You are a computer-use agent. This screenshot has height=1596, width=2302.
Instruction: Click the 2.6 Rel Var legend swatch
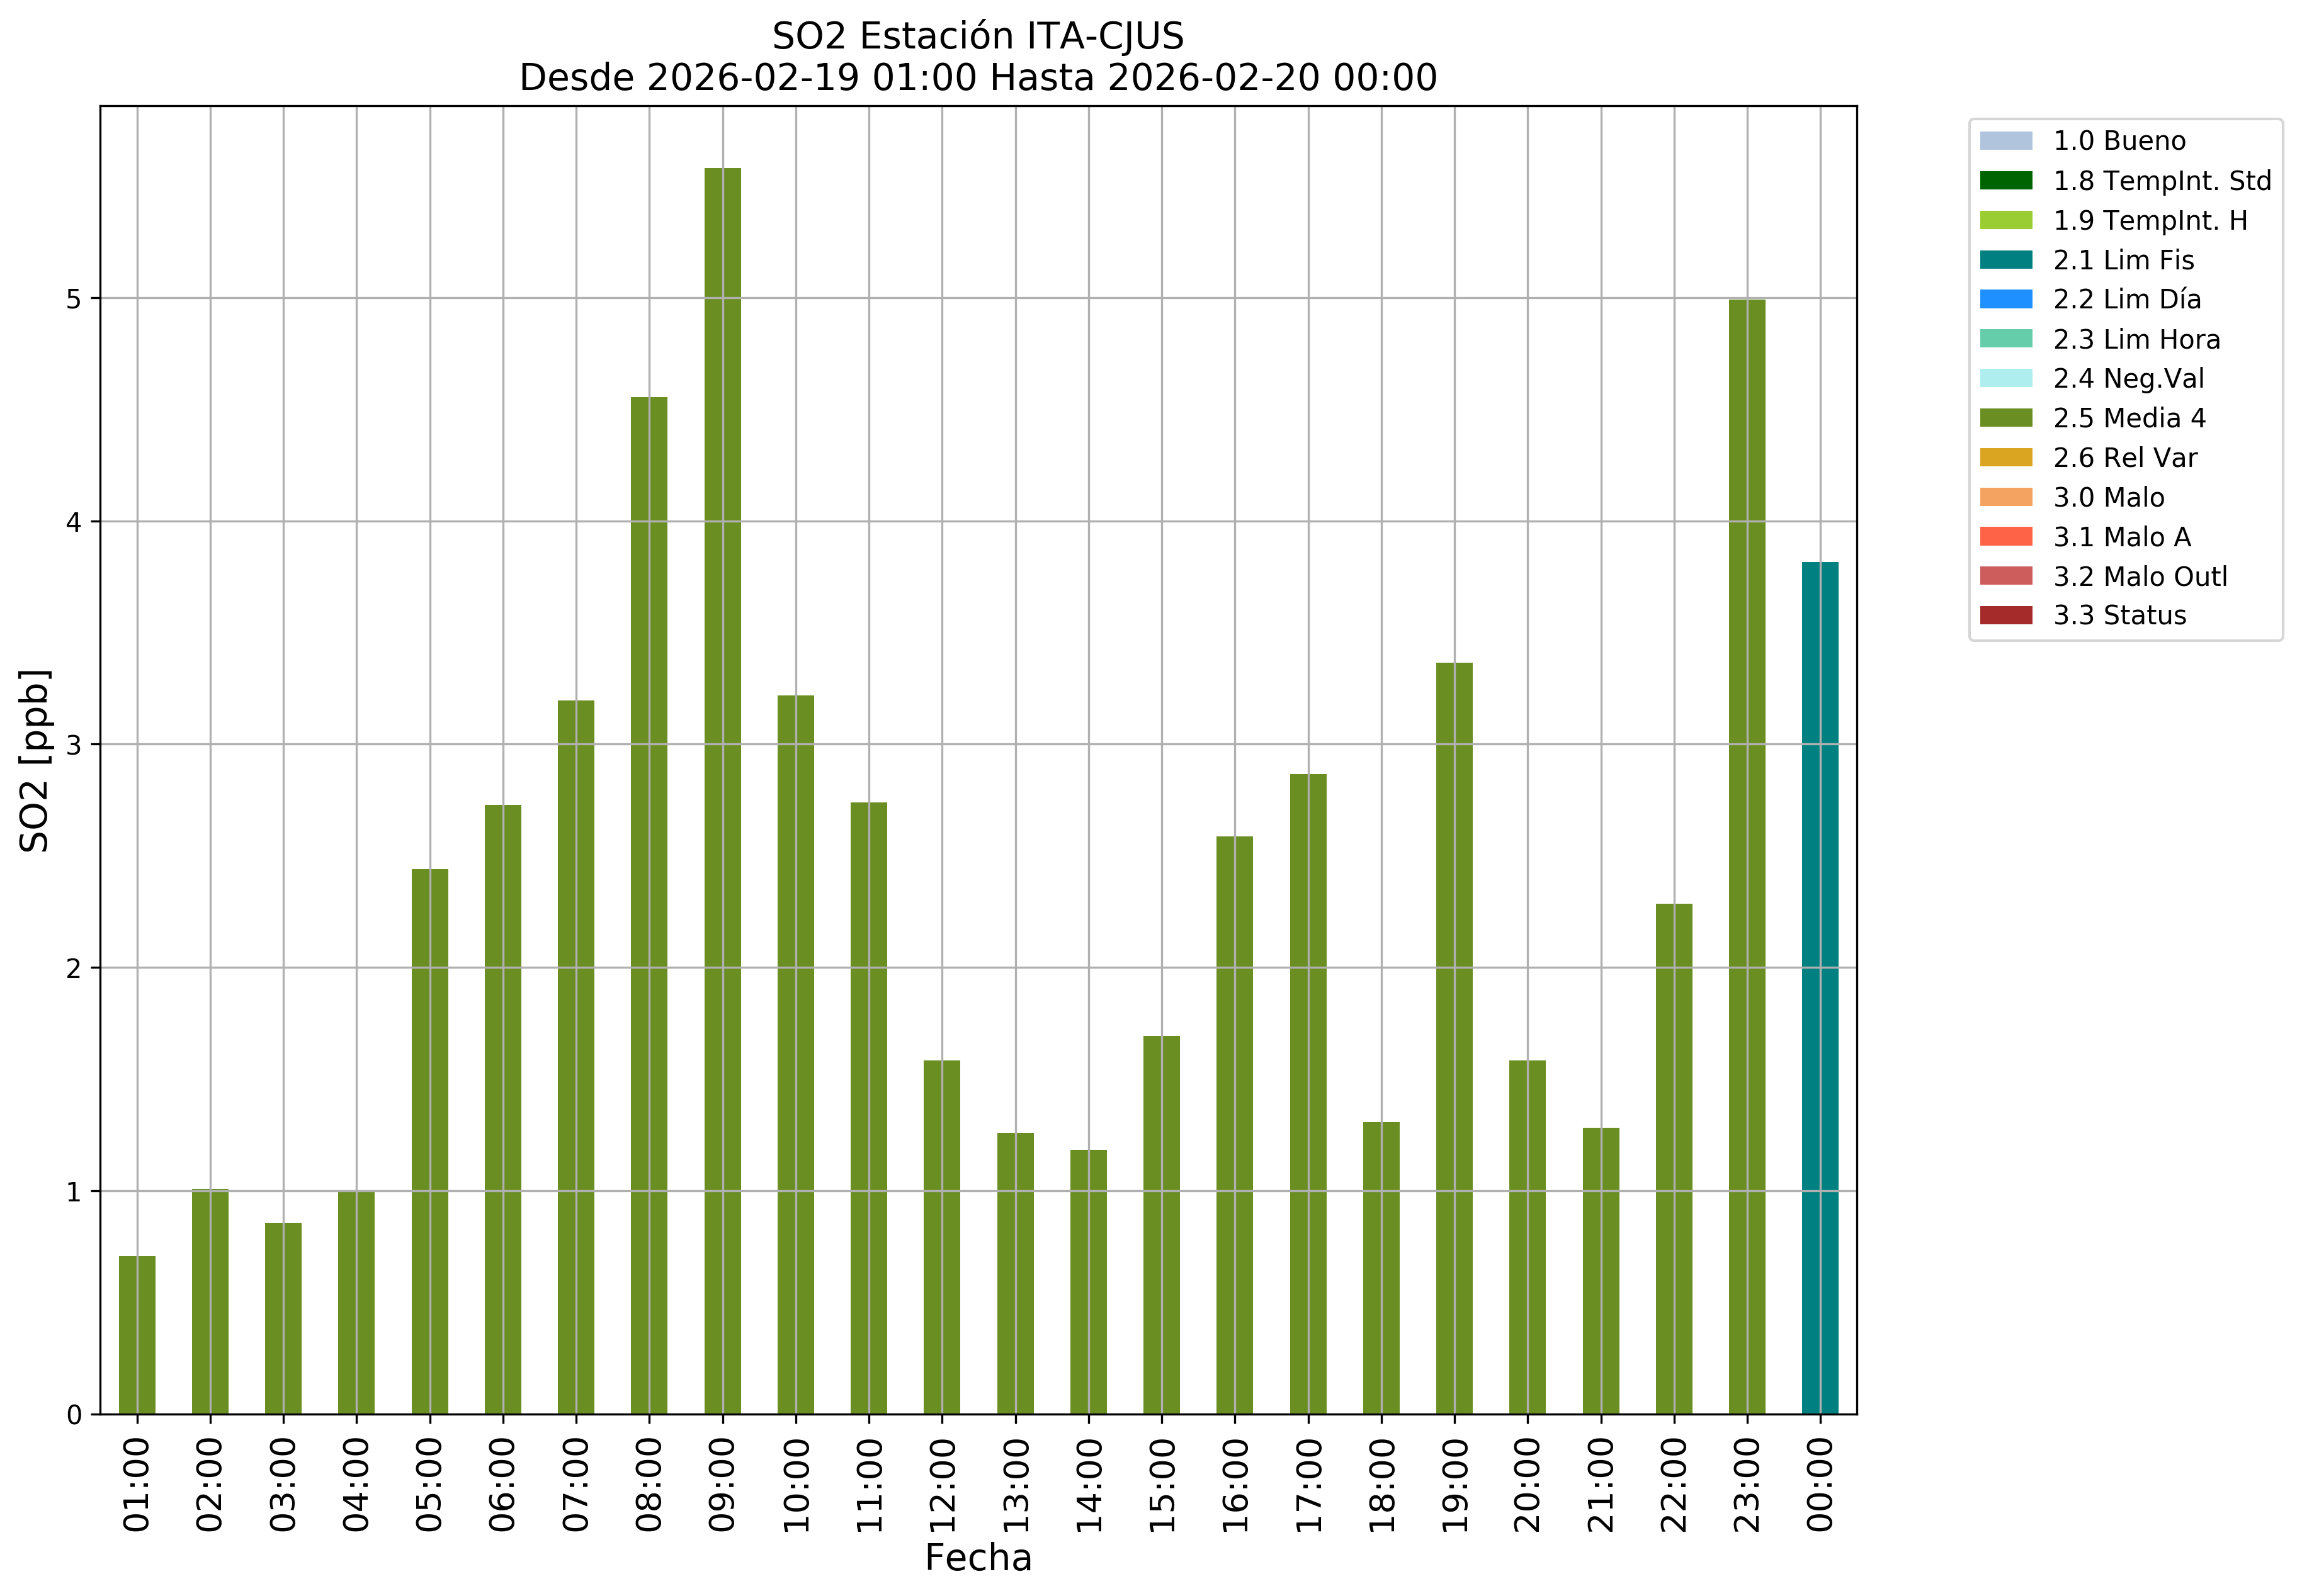tap(2005, 457)
